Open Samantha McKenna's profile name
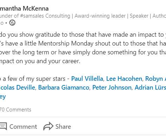Image resolution: width=166 pixels, height=139 pixels. pos(24,8)
